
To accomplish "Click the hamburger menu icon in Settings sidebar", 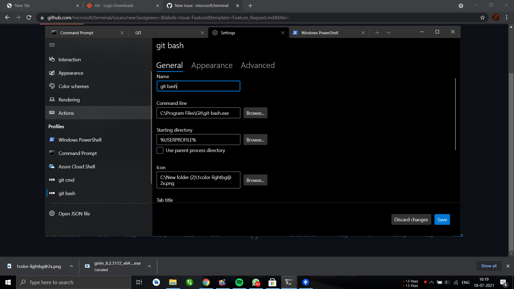I will pyautogui.click(x=52, y=45).
